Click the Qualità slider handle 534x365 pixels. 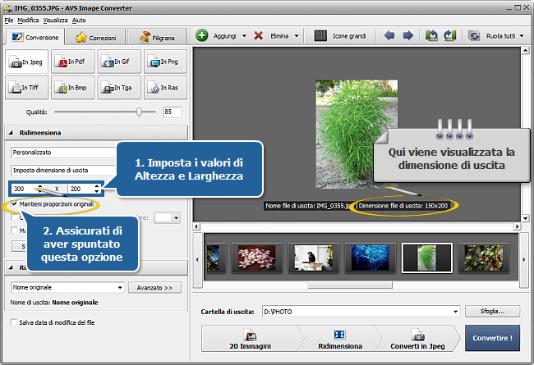[139, 111]
